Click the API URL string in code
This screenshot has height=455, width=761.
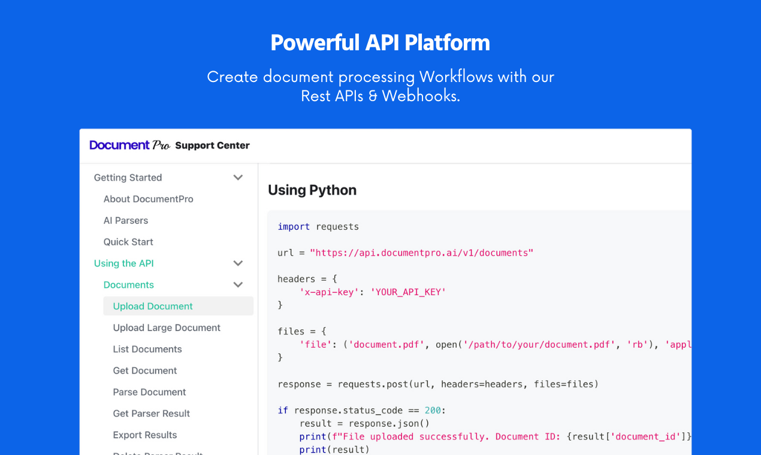tap(421, 253)
